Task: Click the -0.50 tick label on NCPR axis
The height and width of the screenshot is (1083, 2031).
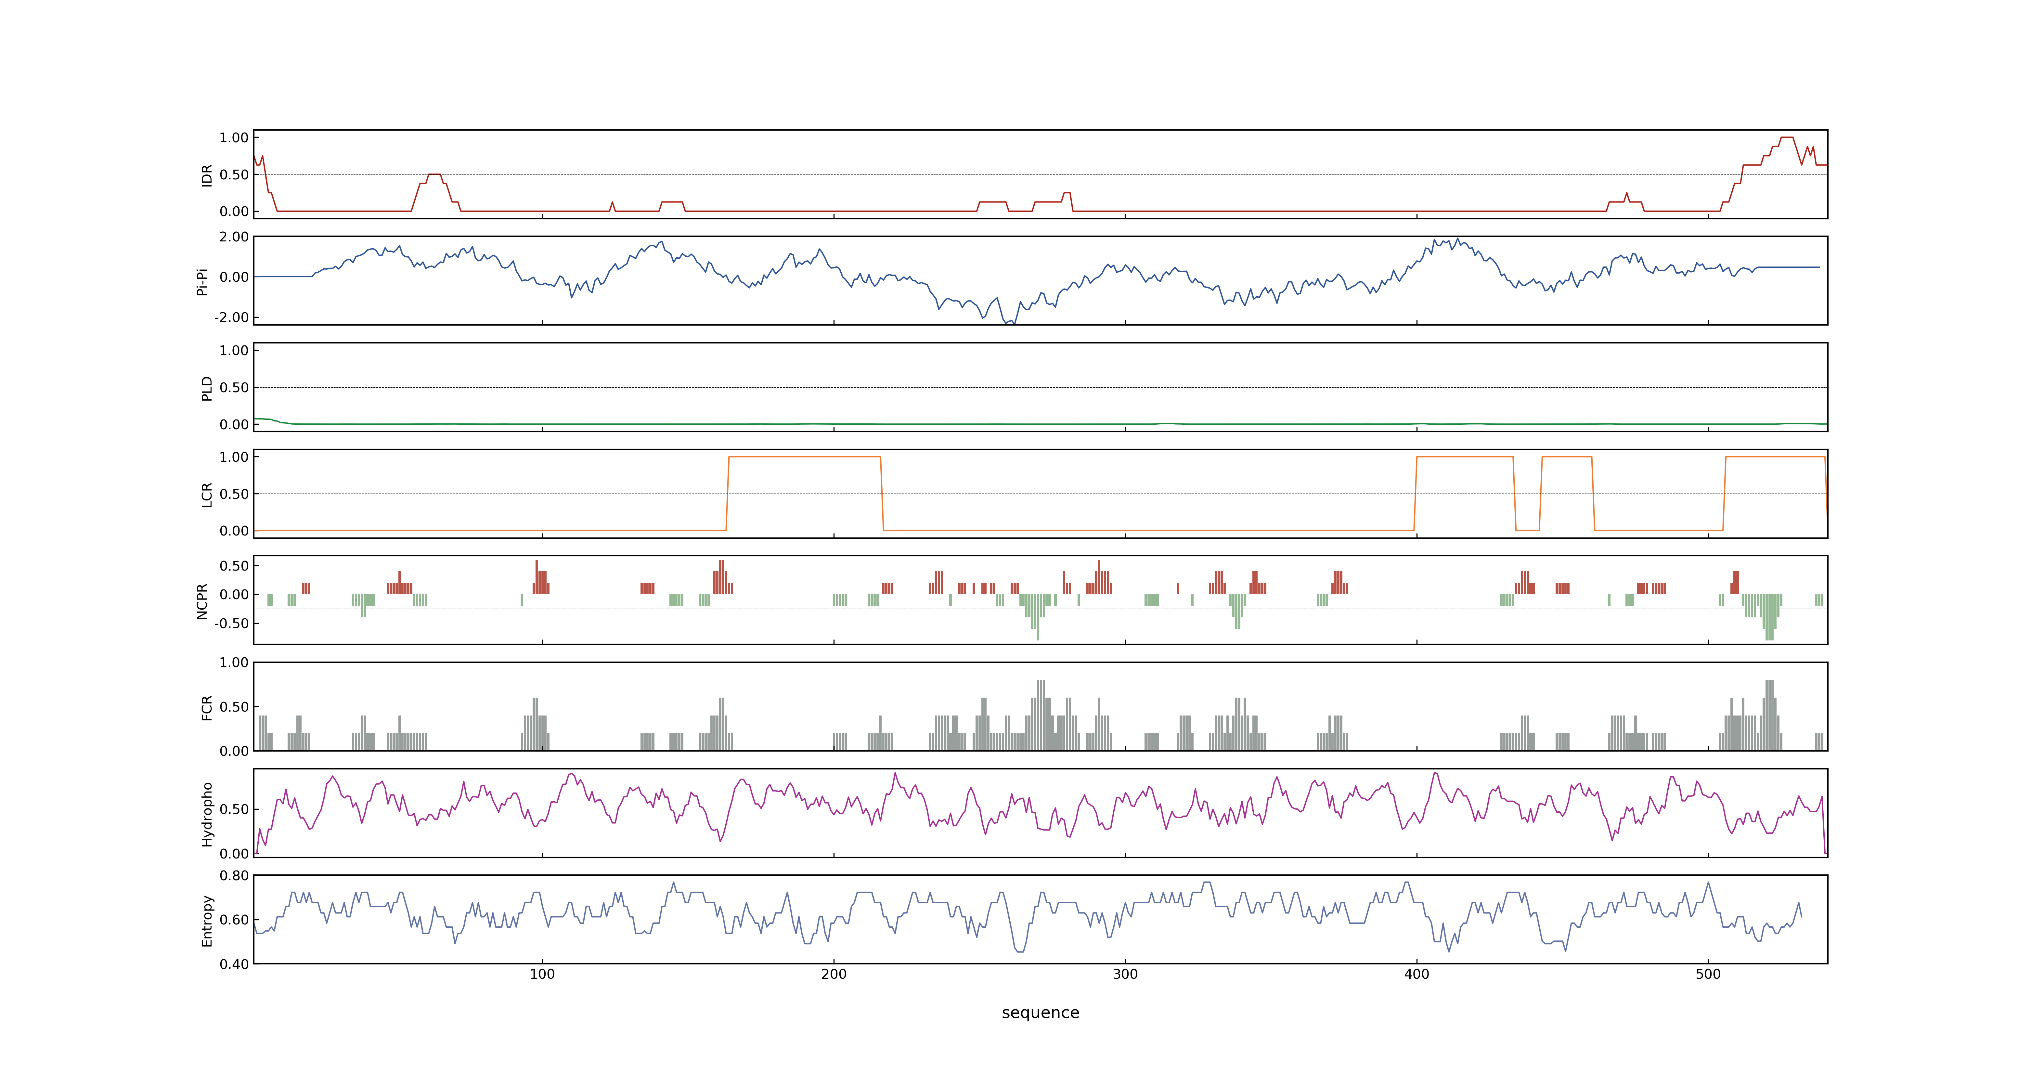Action: pyautogui.click(x=232, y=624)
